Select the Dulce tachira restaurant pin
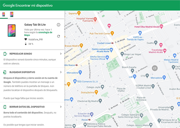The width and height of the screenshot is (180, 128). [x=96, y=92]
